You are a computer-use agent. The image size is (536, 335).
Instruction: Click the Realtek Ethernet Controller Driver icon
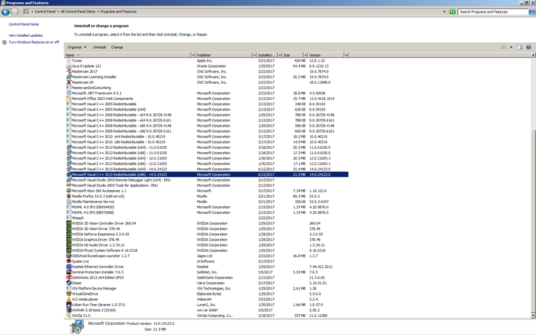(x=69, y=267)
